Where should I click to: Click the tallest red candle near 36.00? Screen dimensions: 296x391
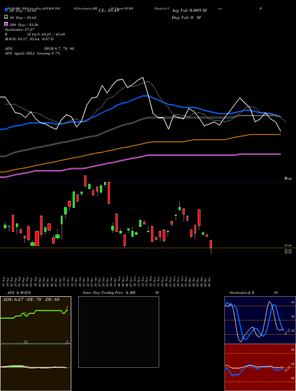(x=109, y=193)
